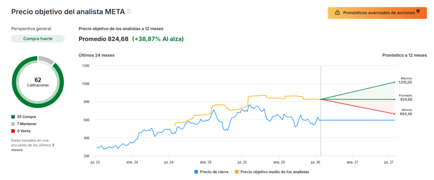This screenshot has width=434, height=180.
Task: Click the Mínimo 664,46 forecast point
Action: [394, 114]
